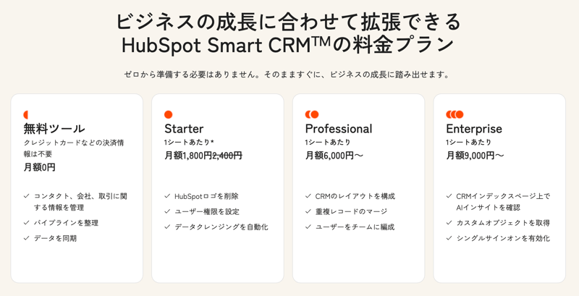This screenshot has height=296, width=579.
Task: Click the checkmark beside データを同期
Action: [x=27, y=238]
